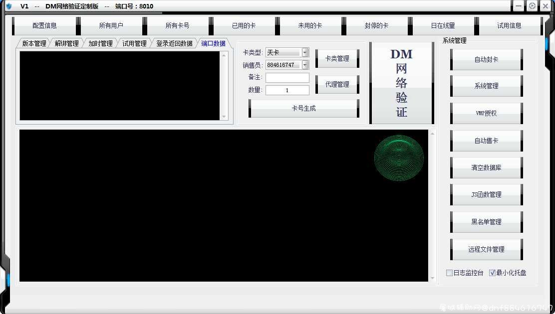Minimize the DM verification window
The height and width of the screenshot is (314, 555).
pyautogui.click(x=519, y=6)
